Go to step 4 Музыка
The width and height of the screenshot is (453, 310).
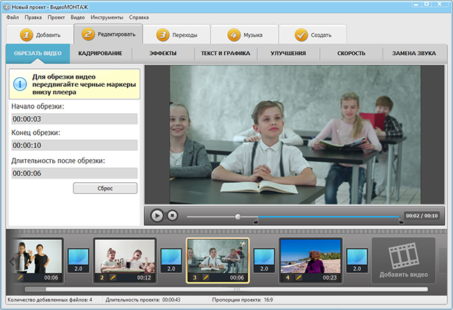coord(245,35)
